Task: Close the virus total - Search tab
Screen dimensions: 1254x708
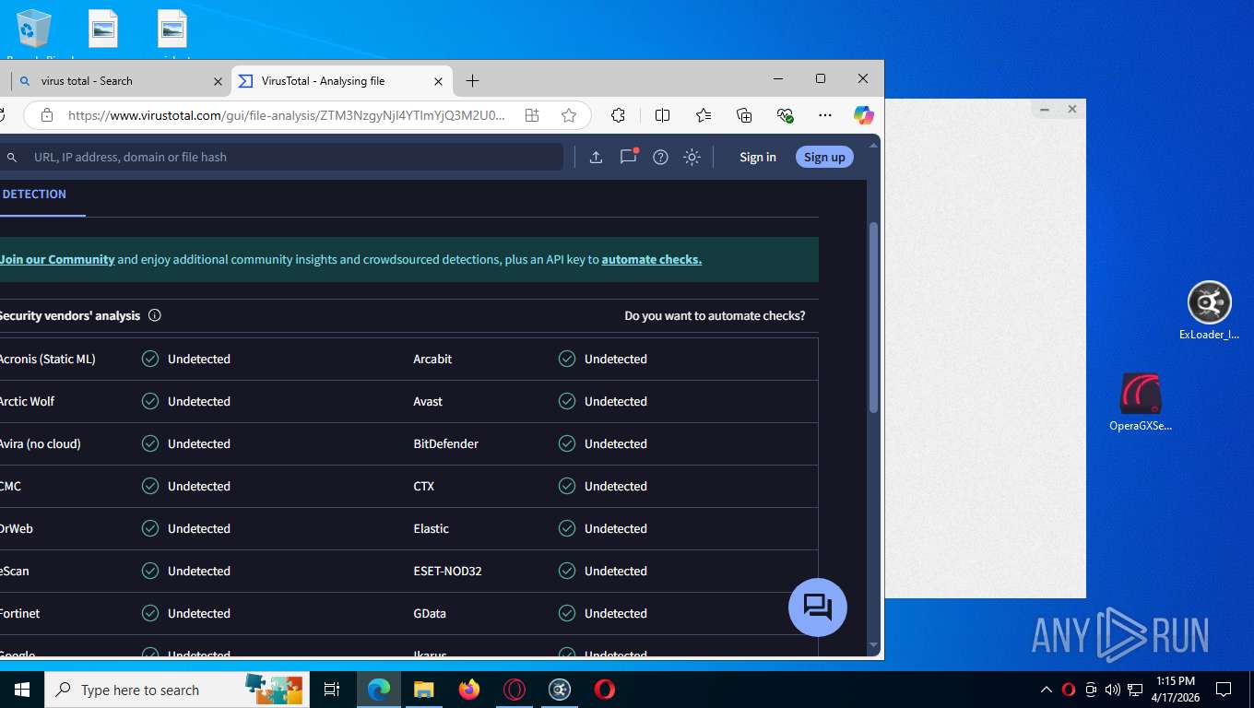Action: (x=218, y=81)
